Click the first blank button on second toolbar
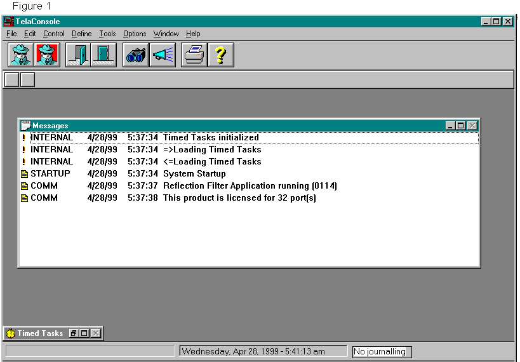 pos(11,80)
